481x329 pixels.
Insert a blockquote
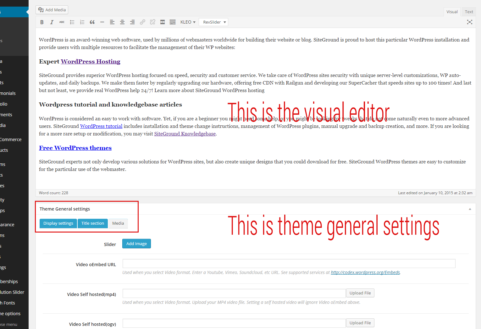[x=92, y=22]
